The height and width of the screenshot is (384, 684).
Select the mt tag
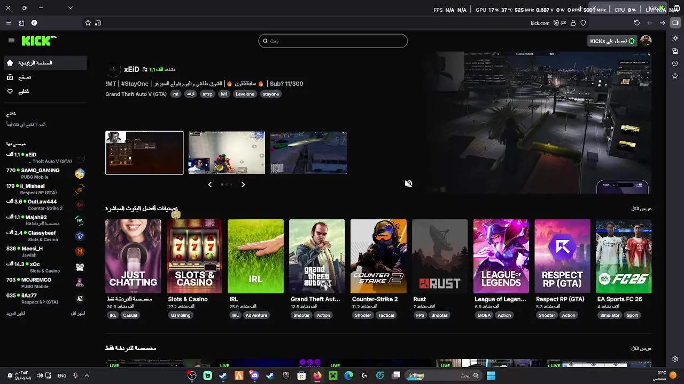tap(176, 94)
